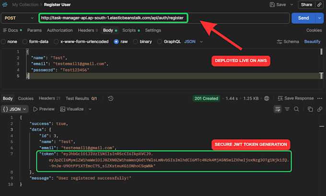Select the form-data radio option
The image size is (326, 196).
point(25,42)
